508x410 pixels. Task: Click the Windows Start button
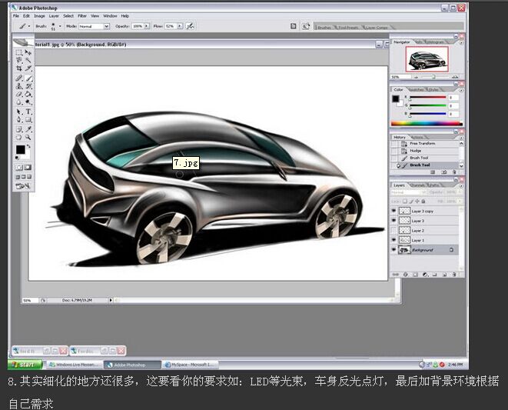[25, 365]
